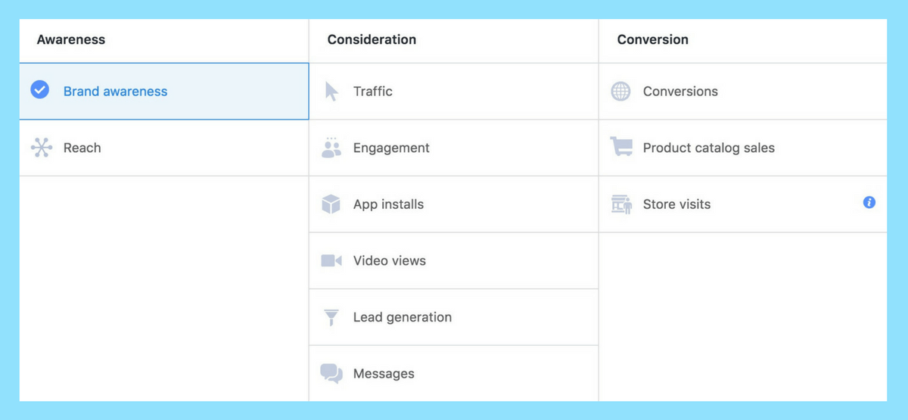This screenshot has height=420, width=908.
Task: Click the Messages chat bubbles icon
Action: (331, 374)
